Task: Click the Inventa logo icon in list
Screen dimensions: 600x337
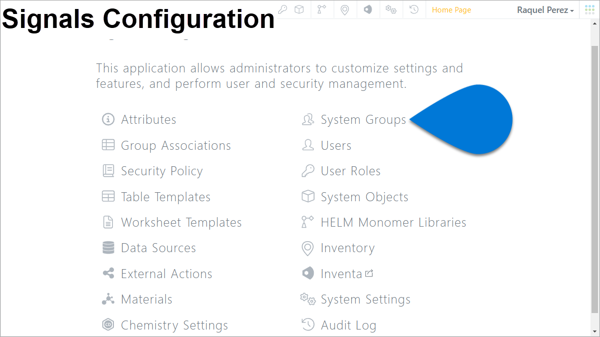Action: pyautogui.click(x=308, y=273)
